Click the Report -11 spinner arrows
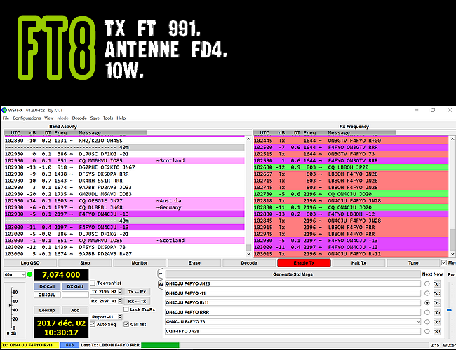Viewport: 456px width, 350px height. coord(120,317)
